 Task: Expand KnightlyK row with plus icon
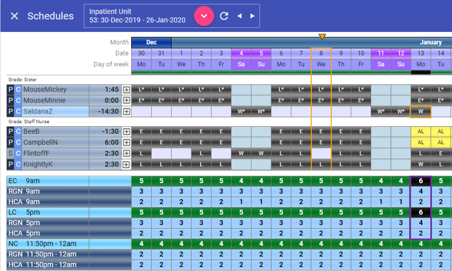click(x=126, y=164)
